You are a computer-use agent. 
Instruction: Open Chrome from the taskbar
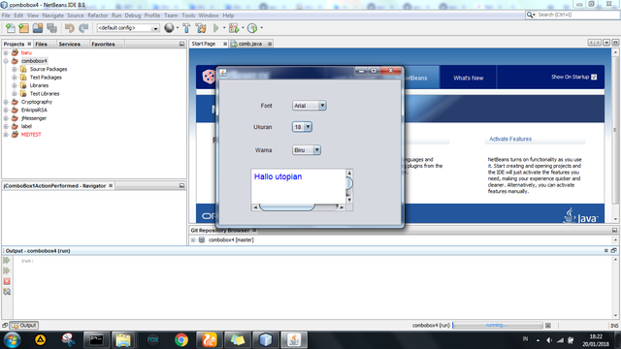coord(181,340)
